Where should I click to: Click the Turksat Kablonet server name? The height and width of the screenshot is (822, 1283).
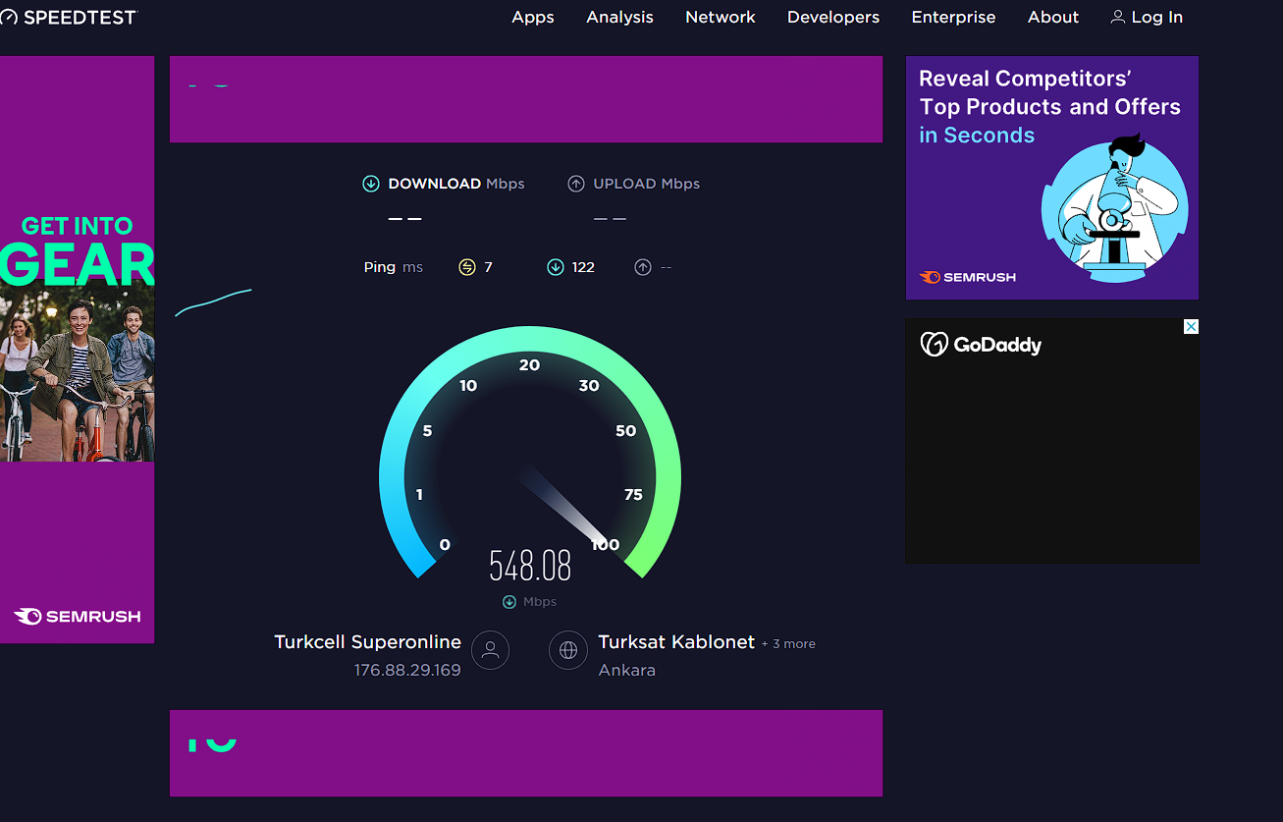point(676,641)
